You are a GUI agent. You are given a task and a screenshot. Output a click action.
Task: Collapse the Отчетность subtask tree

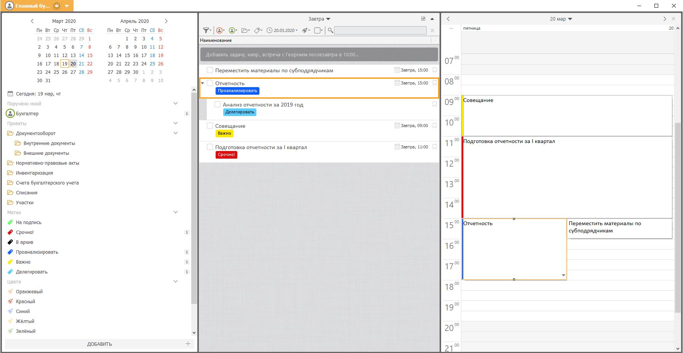click(x=203, y=83)
